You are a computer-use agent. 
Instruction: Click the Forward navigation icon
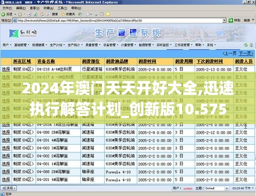(x=20, y=14)
